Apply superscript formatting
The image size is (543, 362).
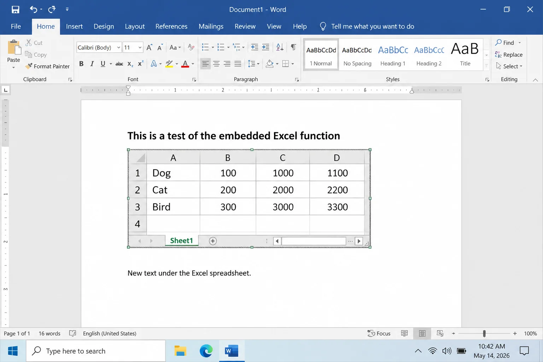pos(141,64)
